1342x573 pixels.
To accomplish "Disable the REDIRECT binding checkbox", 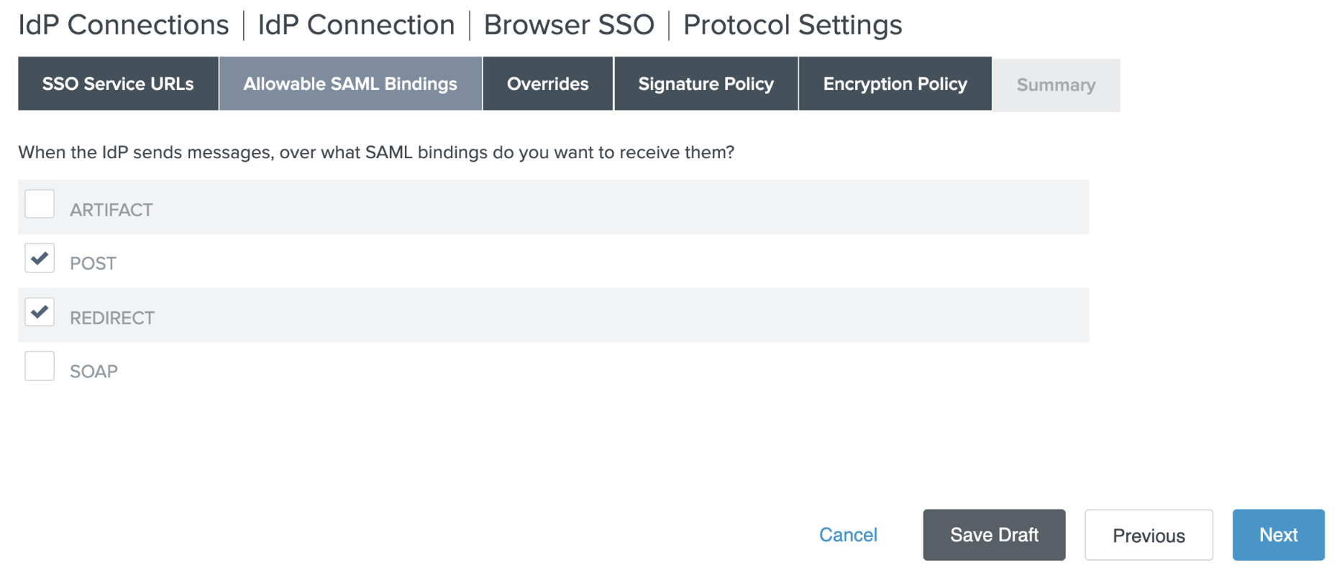I will tap(40, 312).
